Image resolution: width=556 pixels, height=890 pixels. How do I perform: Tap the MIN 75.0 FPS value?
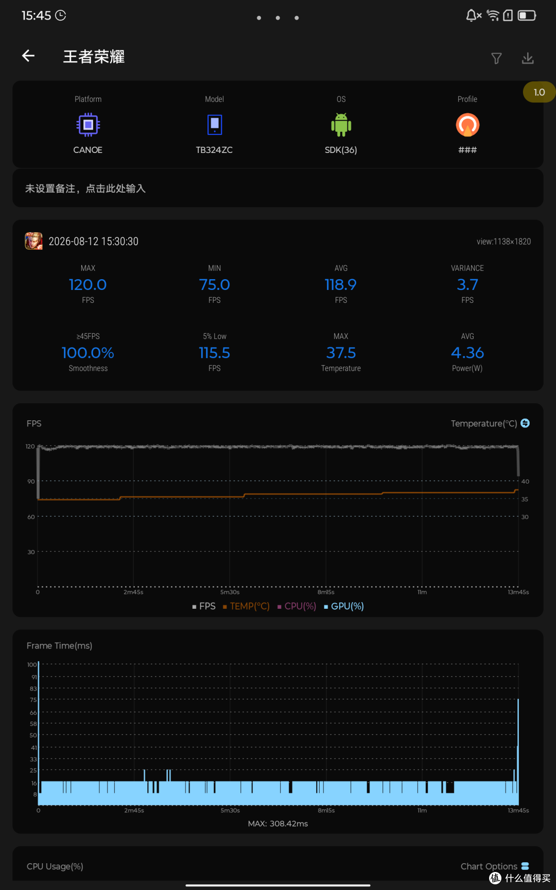coord(215,284)
